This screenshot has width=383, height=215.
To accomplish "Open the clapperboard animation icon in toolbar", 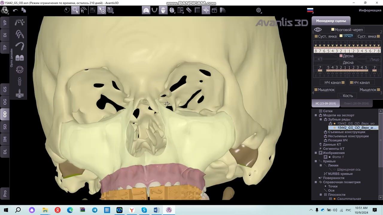I will click(x=214, y=10).
